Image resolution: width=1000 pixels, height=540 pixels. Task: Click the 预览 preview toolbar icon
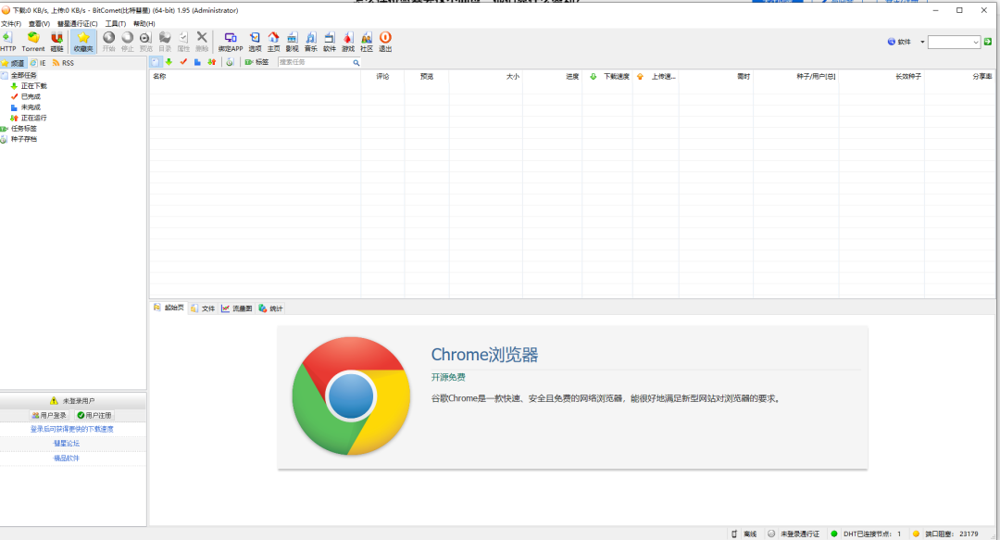click(x=146, y=42)
